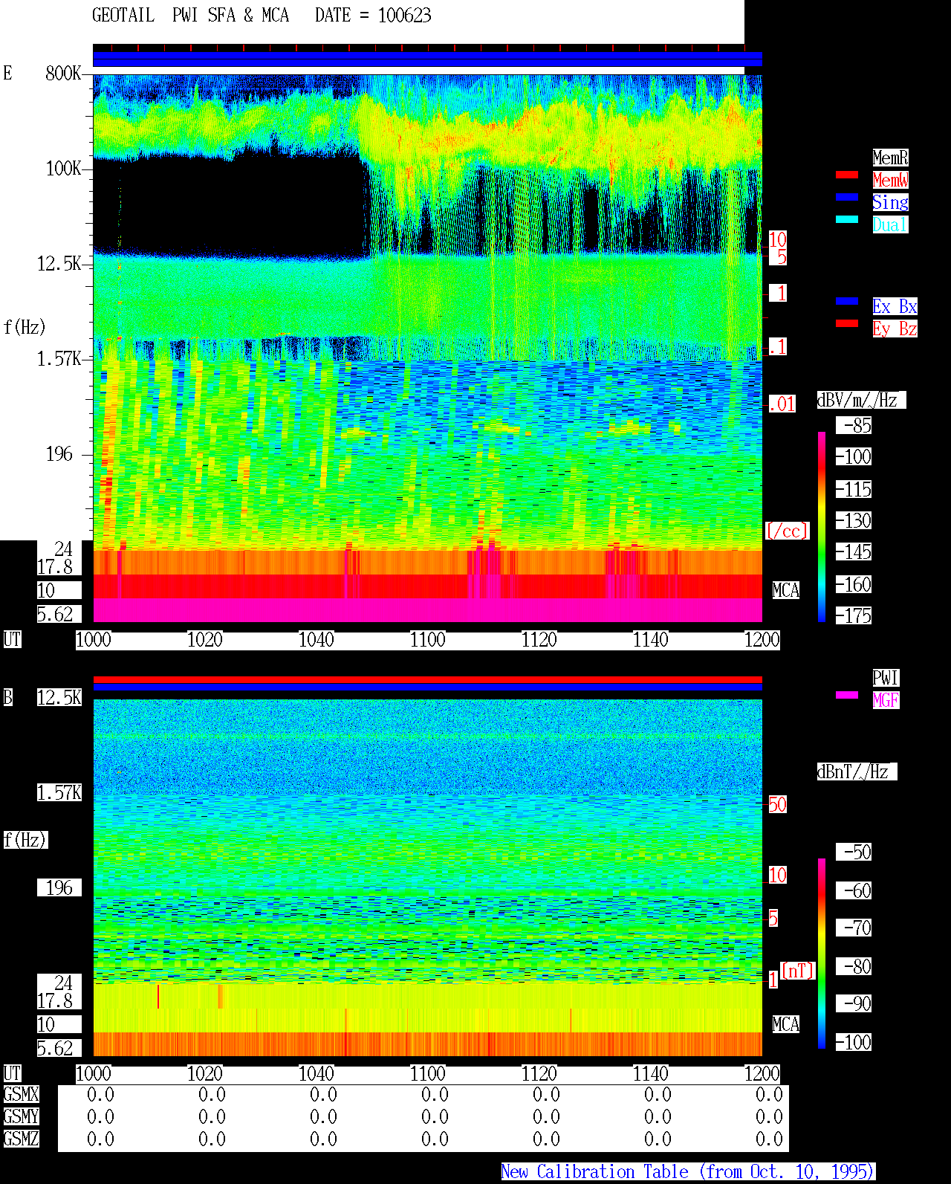Screen dimensions: 951x1184
Task: Click the MCA label beside E spectrogram
Action: (x=786, y=591)
